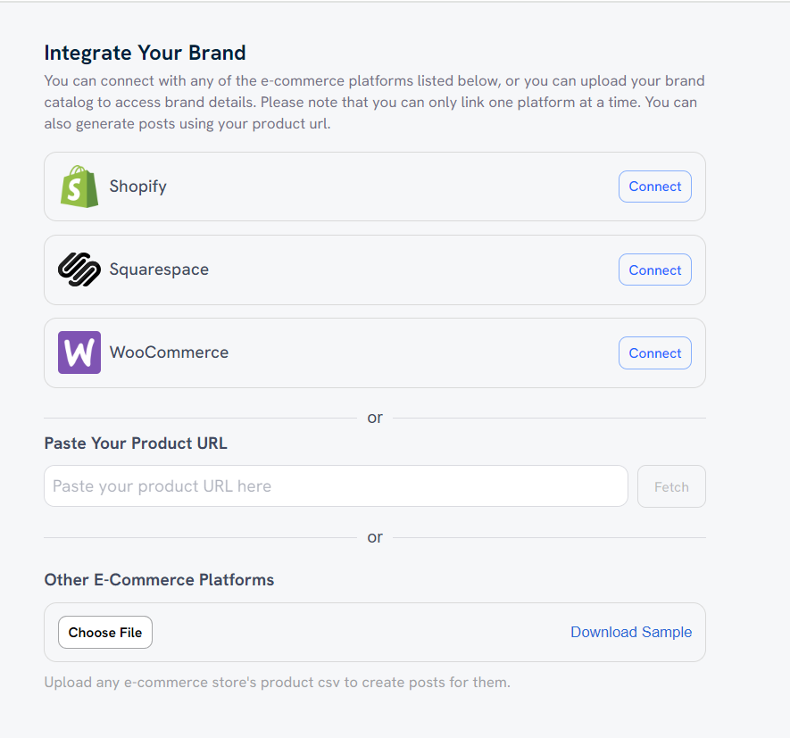Focus the product URL input field
790x738 pixels.
point(336,486)
